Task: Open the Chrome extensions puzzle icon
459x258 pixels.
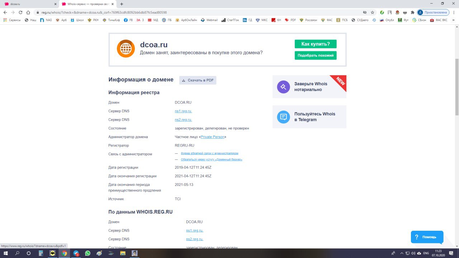Action: pyautogui.click(x=412, y=12)
